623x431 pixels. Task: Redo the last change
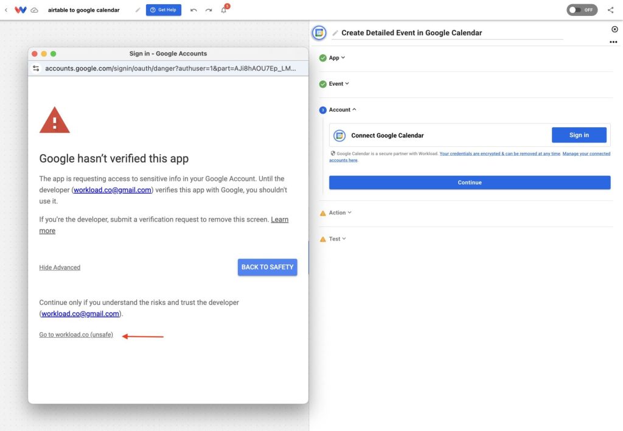(209, 10)
